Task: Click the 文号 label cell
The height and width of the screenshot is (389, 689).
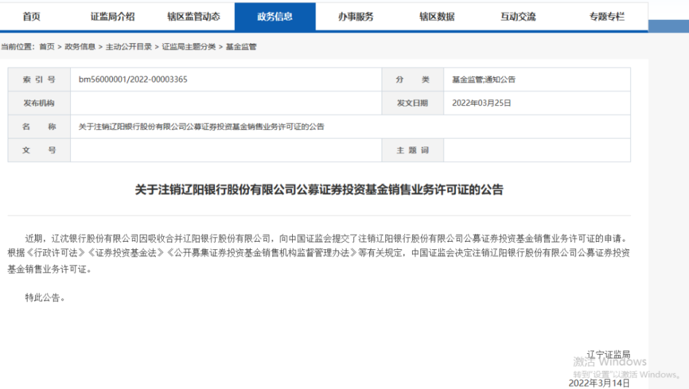Action: point(39,150)
